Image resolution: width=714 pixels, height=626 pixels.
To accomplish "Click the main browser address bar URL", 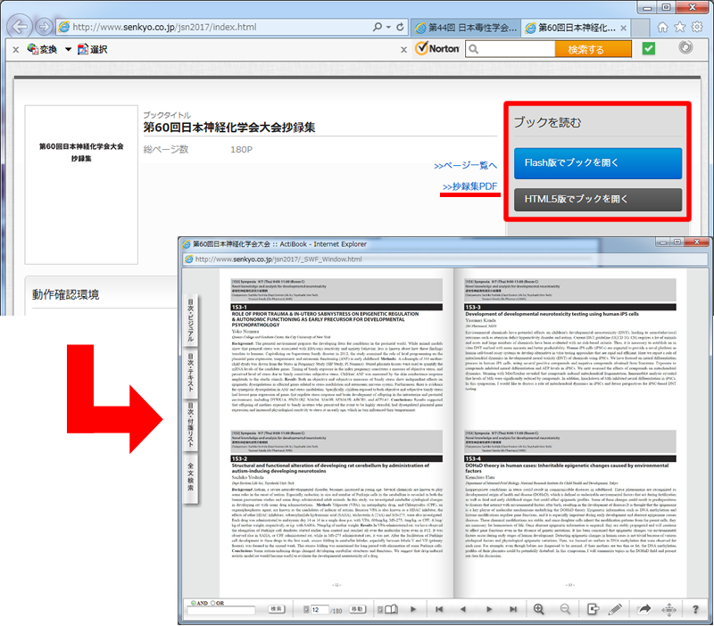I will (x=164, y=28).
